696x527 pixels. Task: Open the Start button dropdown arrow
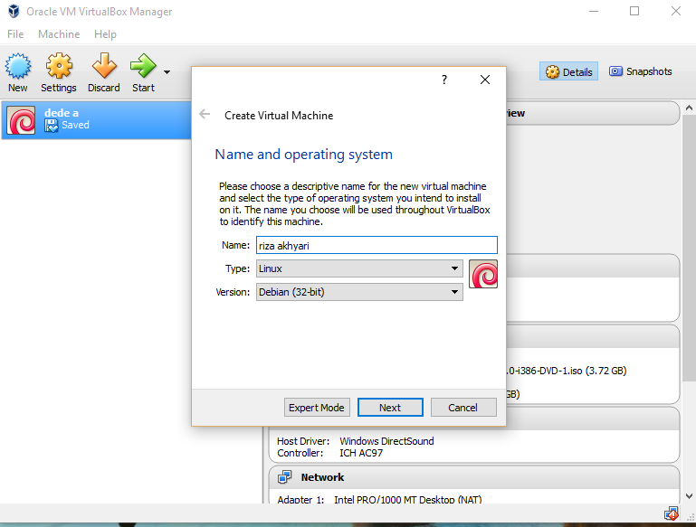point(167,71)
